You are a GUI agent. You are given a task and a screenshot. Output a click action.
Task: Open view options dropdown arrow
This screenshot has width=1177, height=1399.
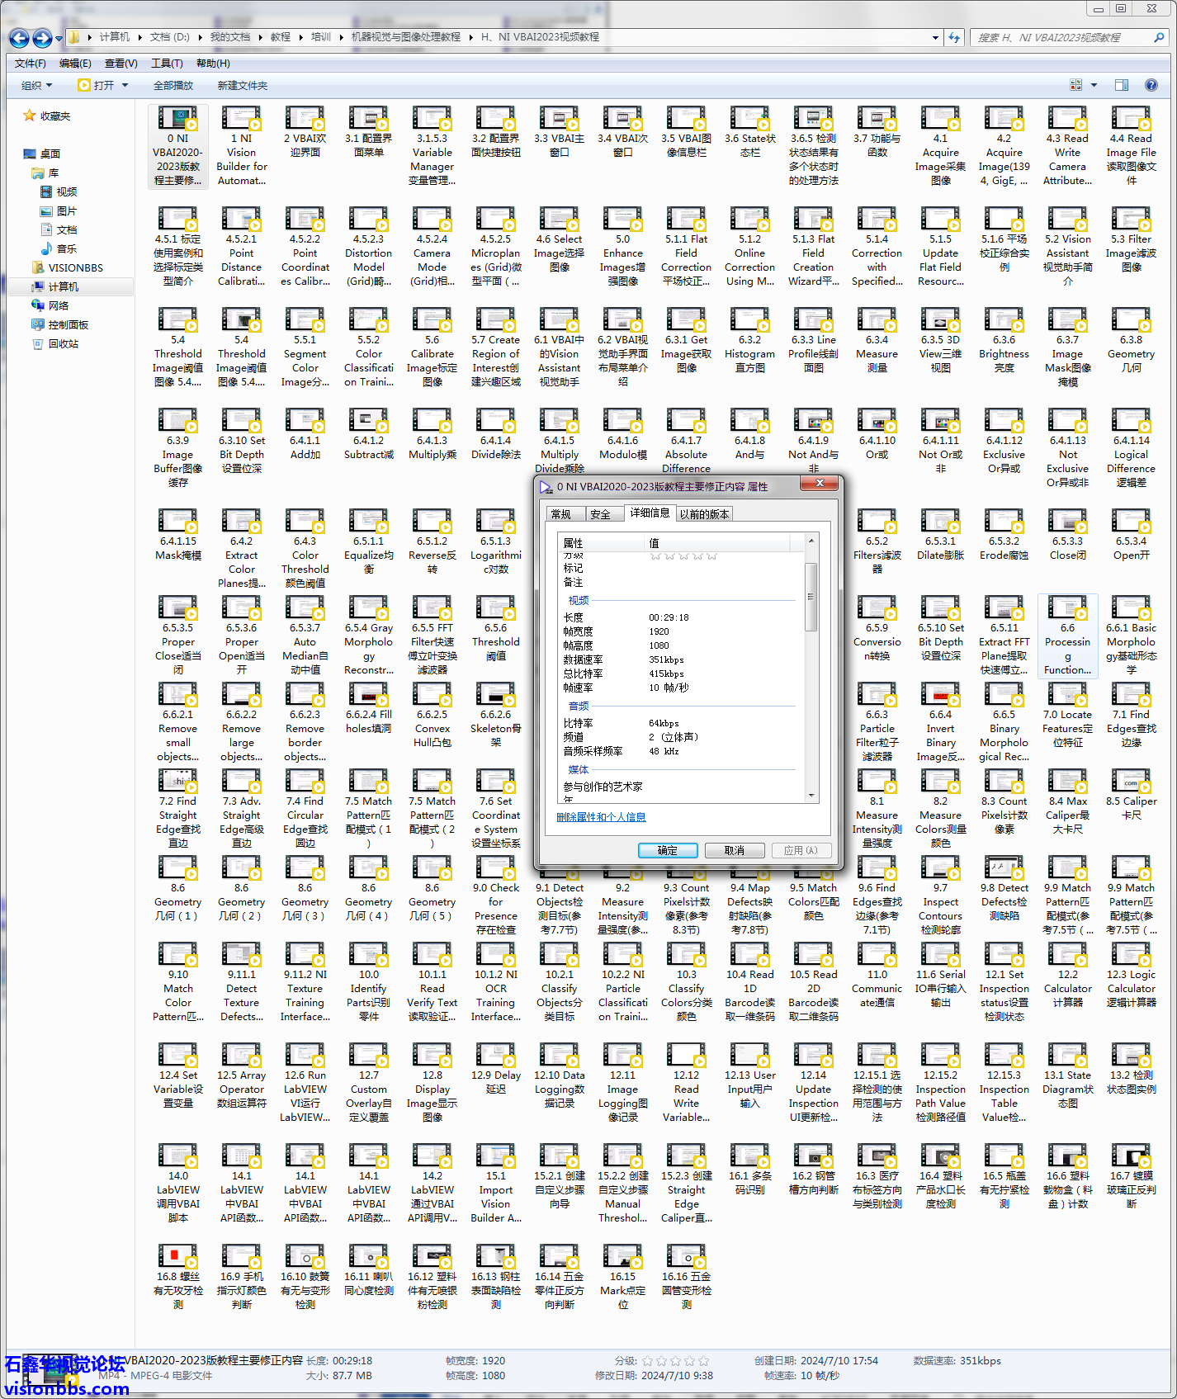pyautogui.click(x=1094, y=85)
